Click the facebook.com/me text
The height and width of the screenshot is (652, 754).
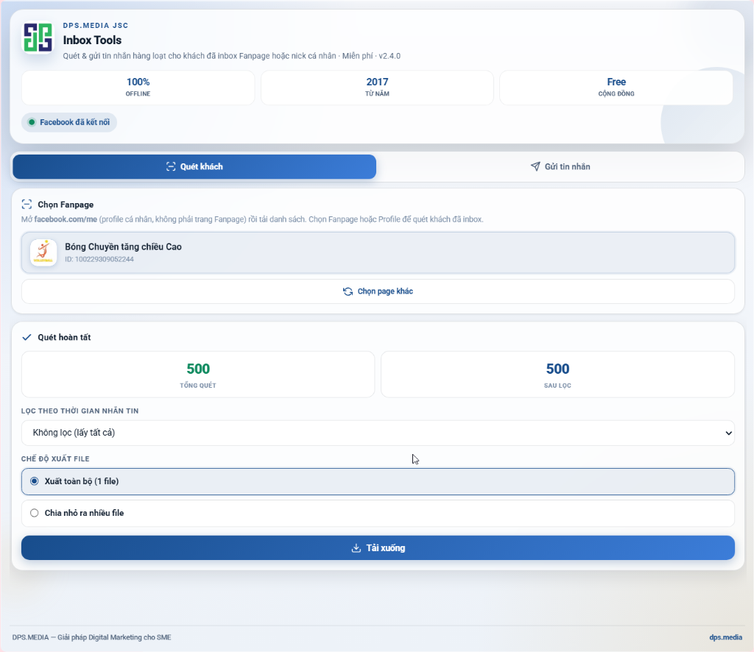coord(66,219)
